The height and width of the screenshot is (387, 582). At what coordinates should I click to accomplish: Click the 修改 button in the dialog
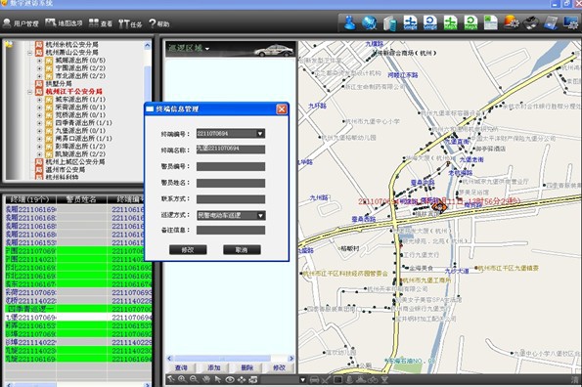pyautogui.click(x=188, y=250)
